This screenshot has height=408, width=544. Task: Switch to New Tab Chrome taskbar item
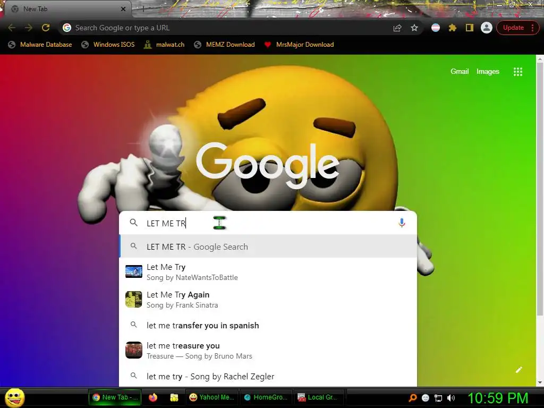coord(115,397)
